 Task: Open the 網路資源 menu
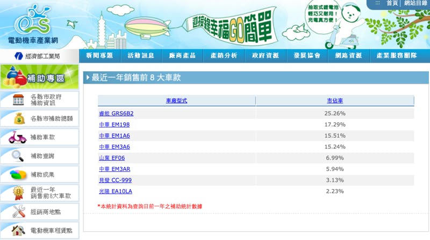point(348,56)
